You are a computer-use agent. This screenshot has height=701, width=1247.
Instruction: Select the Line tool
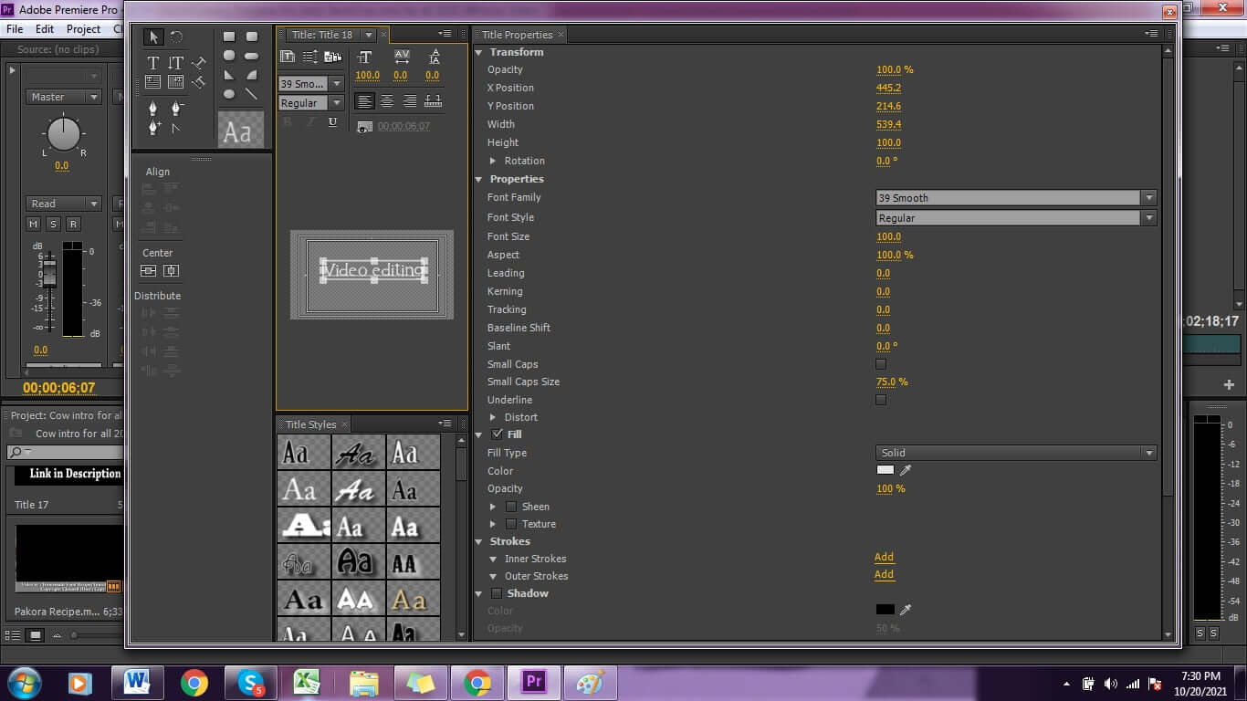tap(252, 94)
